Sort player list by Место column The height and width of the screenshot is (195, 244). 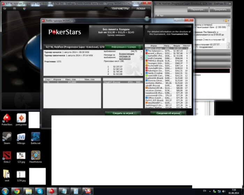pos(186,46)
